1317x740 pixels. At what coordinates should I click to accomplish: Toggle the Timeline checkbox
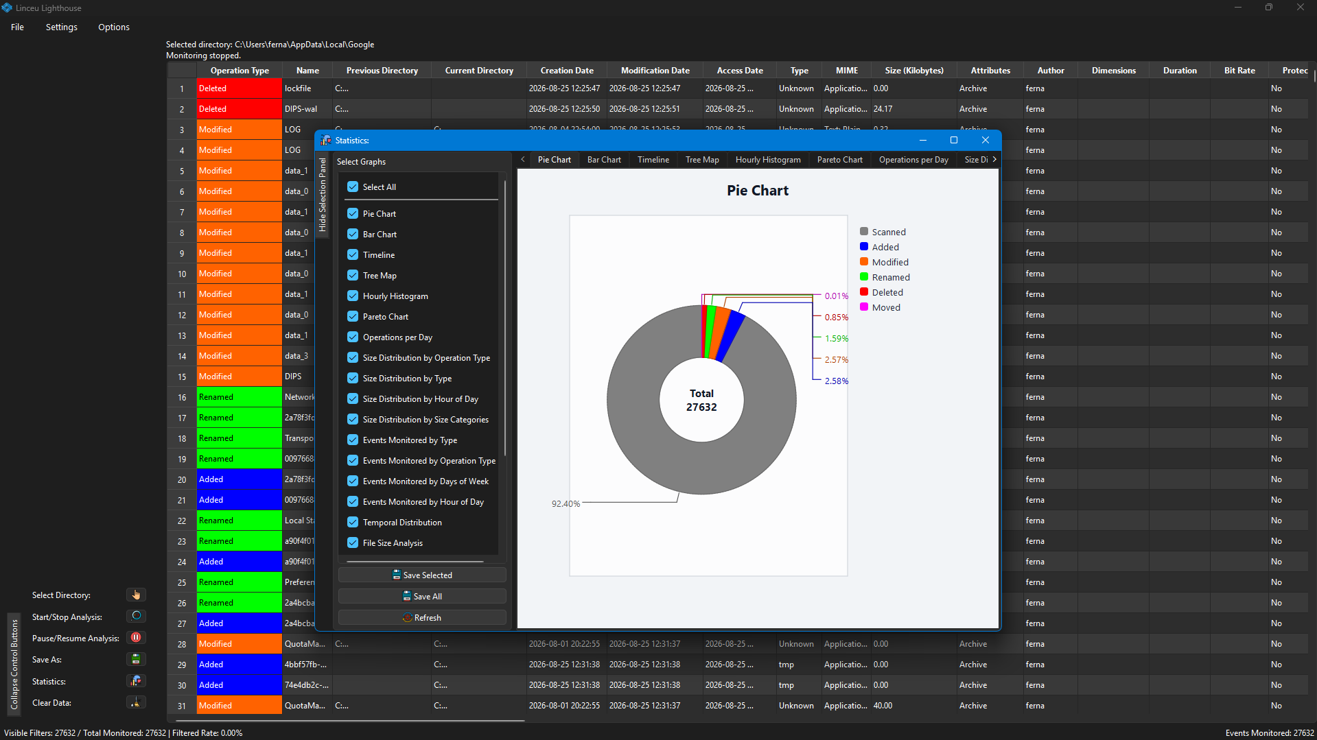coord(353,254)
